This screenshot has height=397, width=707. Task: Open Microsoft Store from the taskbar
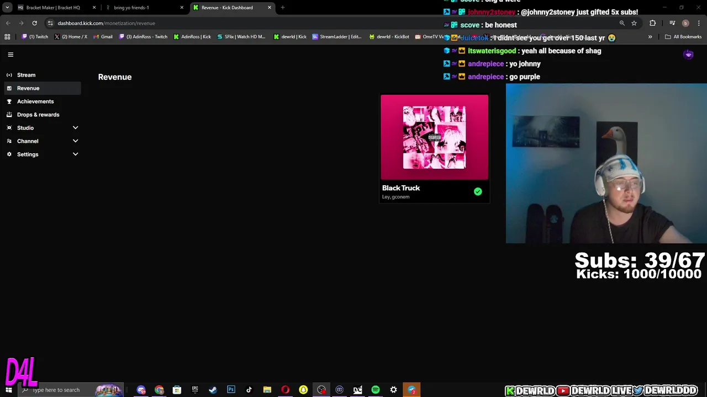(x=177, y=390)
